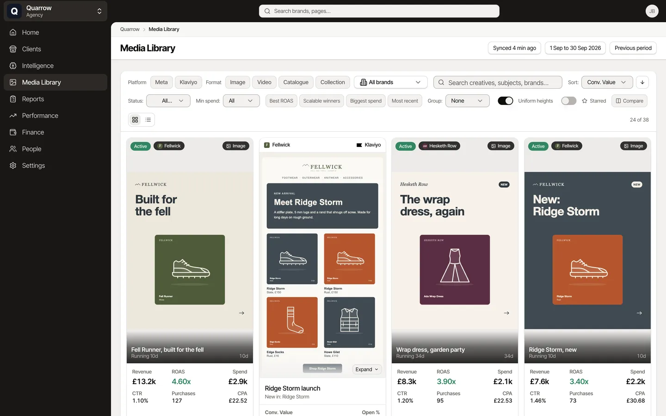The image size is (666, 416).
Task: Focus the Search brands, pages field
Action: pyautogui.click(x=379, y=11)
